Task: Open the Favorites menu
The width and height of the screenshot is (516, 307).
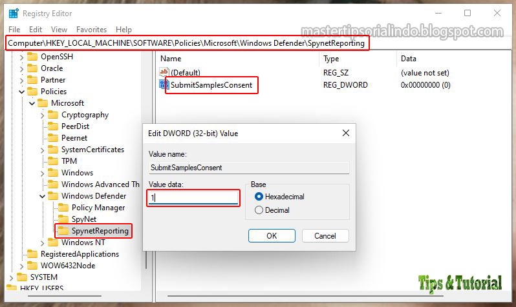Action: [x=91, y=30]
